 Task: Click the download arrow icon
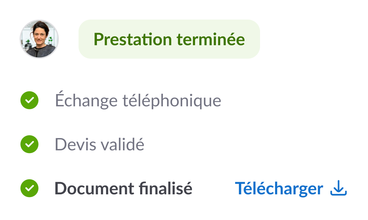click(x=339, y=188)
